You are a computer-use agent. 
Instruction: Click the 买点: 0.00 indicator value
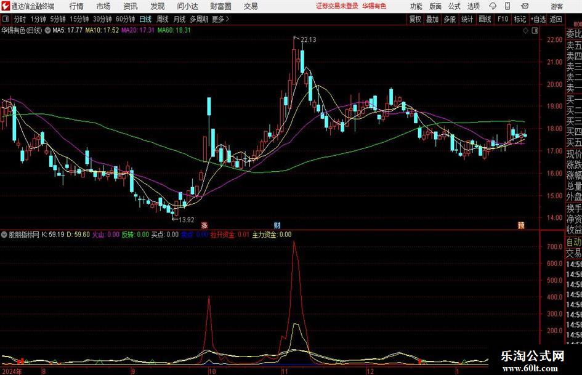(x=165, y=235)
